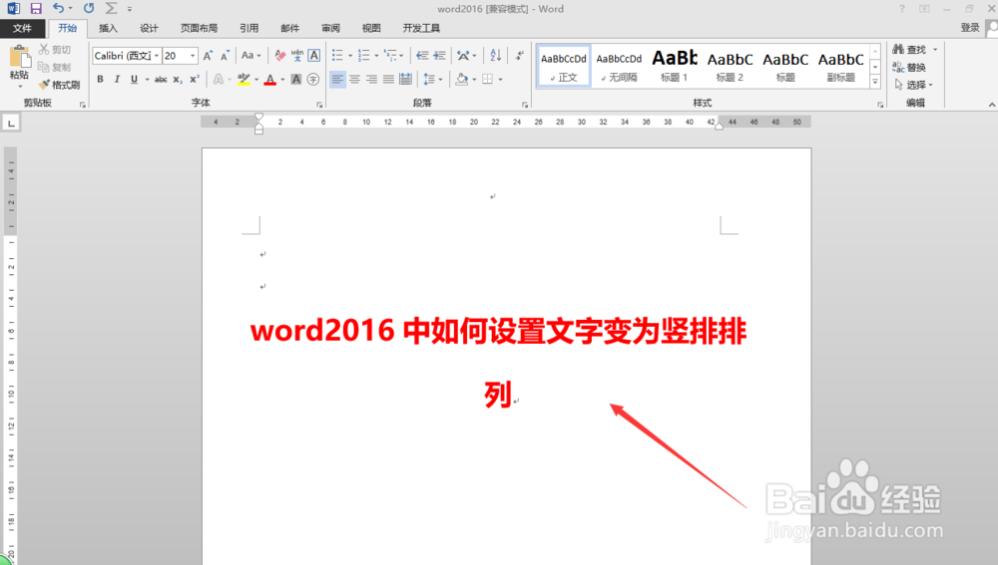Viewport: 998px width, 565px height.
Task: Collapse the ribbon with the chevron arrow
Action: (x=992, y=105)
